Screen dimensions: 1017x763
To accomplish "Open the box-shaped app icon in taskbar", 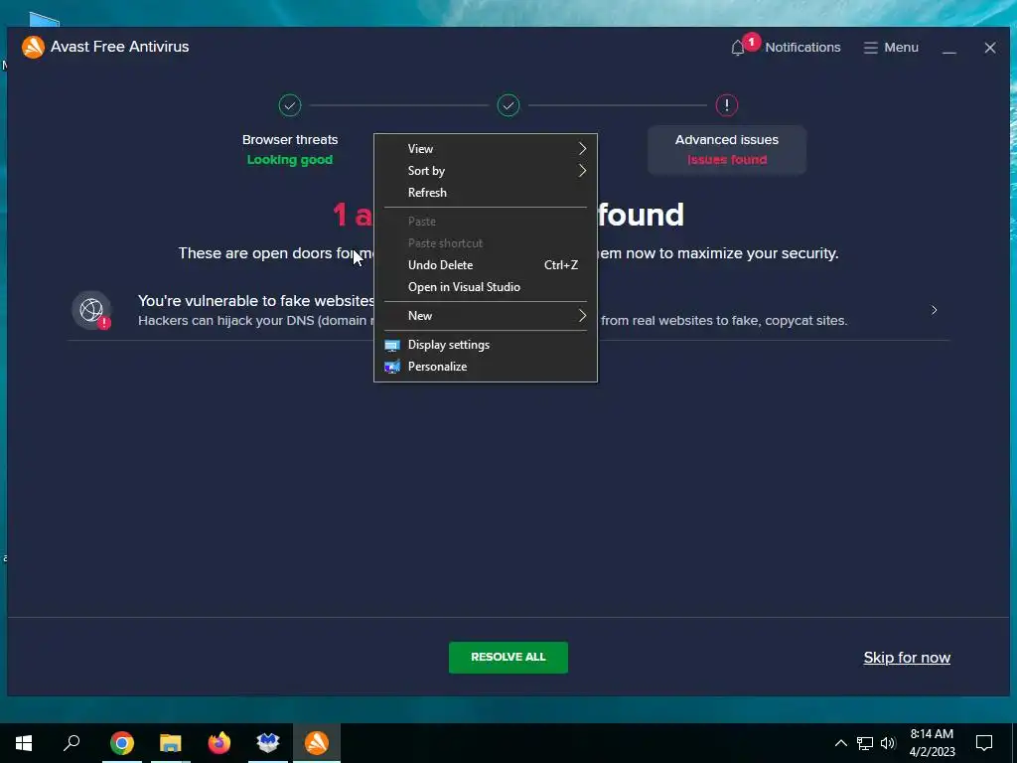I will tap(268, 743).
